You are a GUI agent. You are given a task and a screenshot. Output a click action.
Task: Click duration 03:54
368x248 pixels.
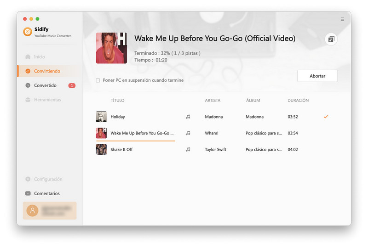(293, 133)
